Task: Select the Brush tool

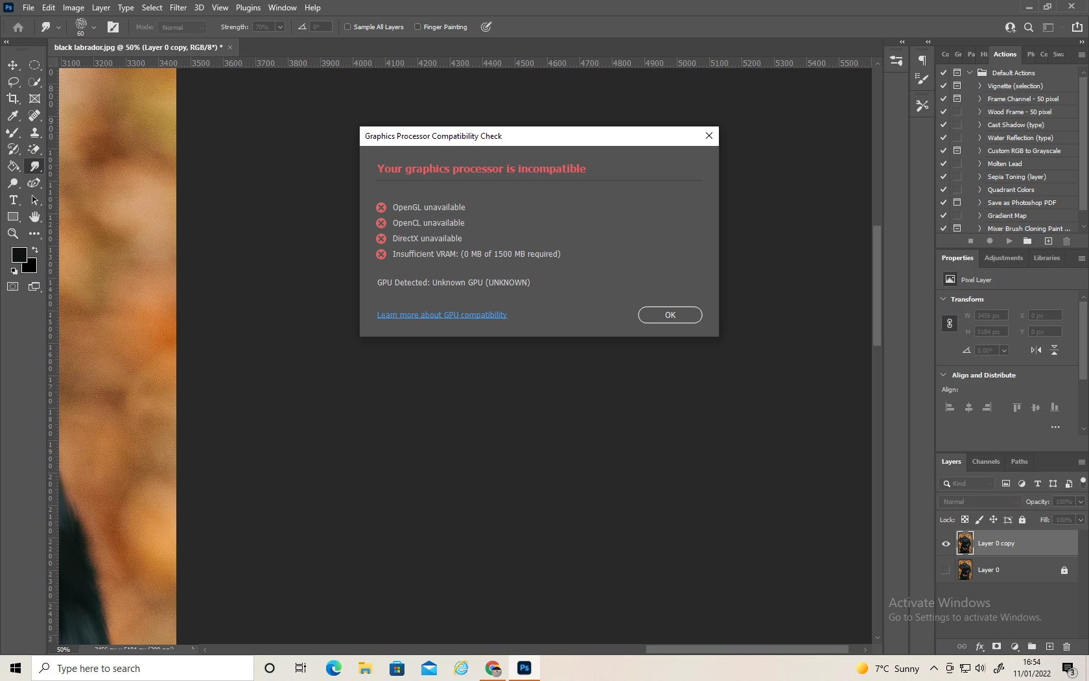Action: point(13,133)
